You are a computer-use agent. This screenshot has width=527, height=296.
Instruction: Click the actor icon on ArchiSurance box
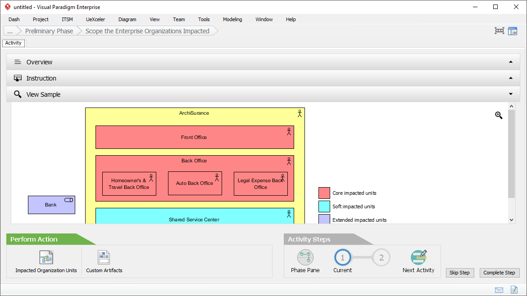pyautogui.click(x=300, y=114)
